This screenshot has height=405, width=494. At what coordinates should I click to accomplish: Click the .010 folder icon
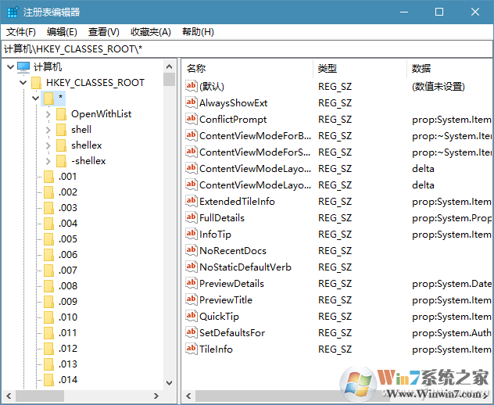[x=48, y=317]
